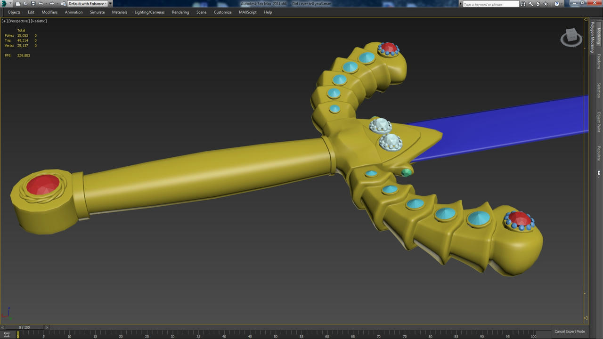Click the Realistic shading viewport label
This screenshot has height=339, width=603.
tap(39, 21)
